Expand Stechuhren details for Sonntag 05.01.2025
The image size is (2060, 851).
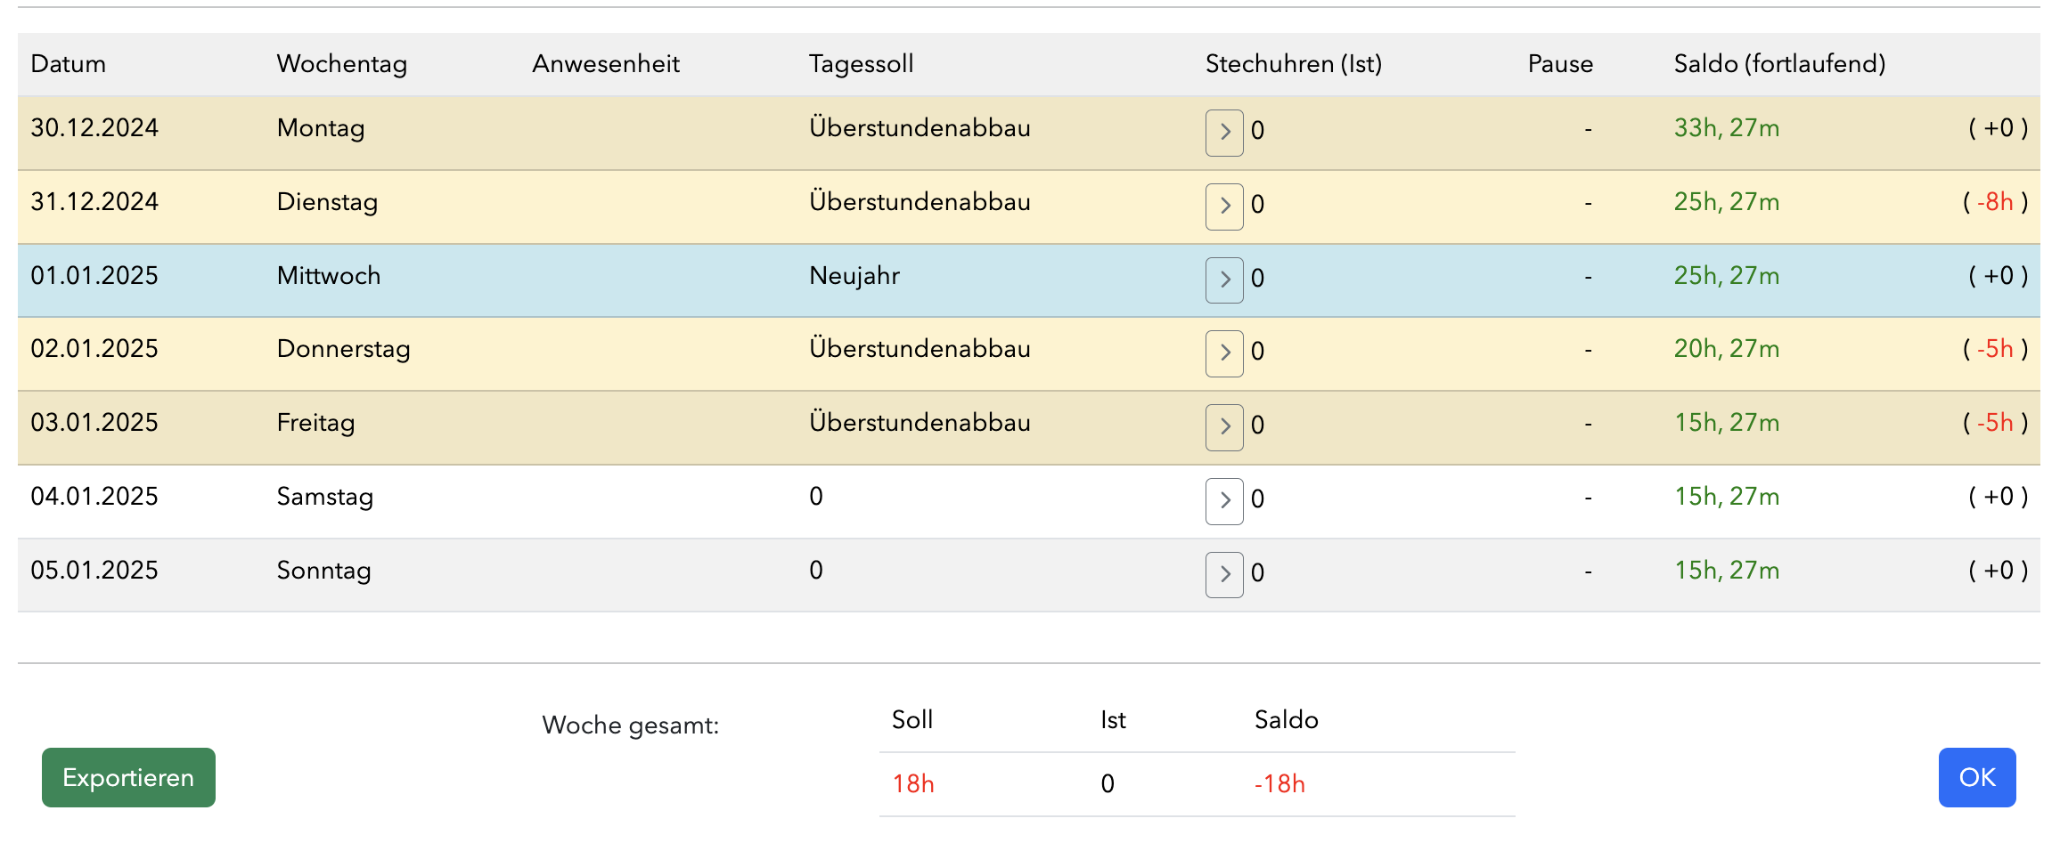[1224, 575]
